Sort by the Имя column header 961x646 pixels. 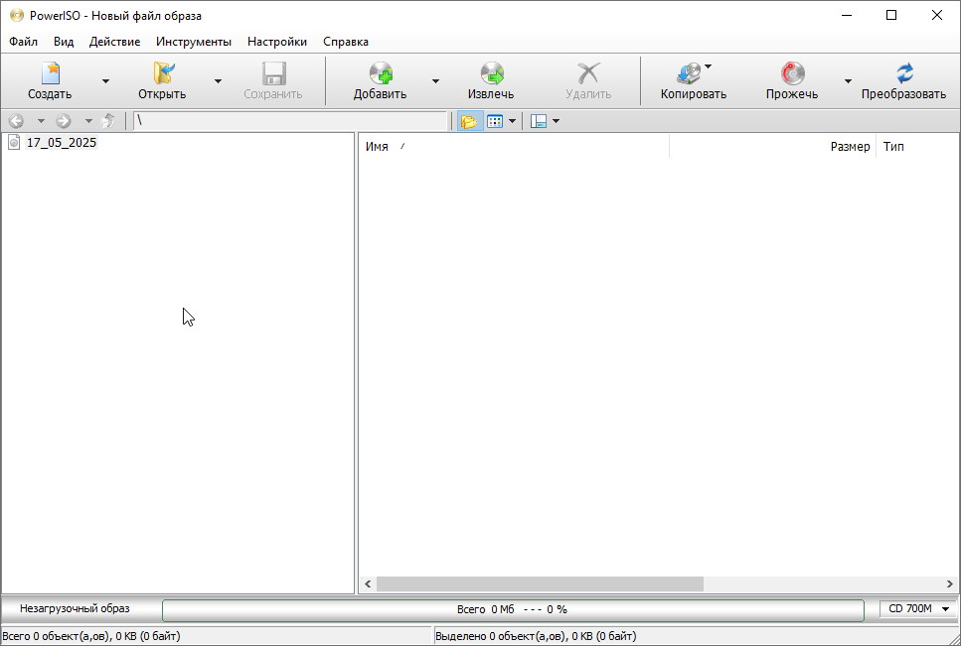(514, 146)
